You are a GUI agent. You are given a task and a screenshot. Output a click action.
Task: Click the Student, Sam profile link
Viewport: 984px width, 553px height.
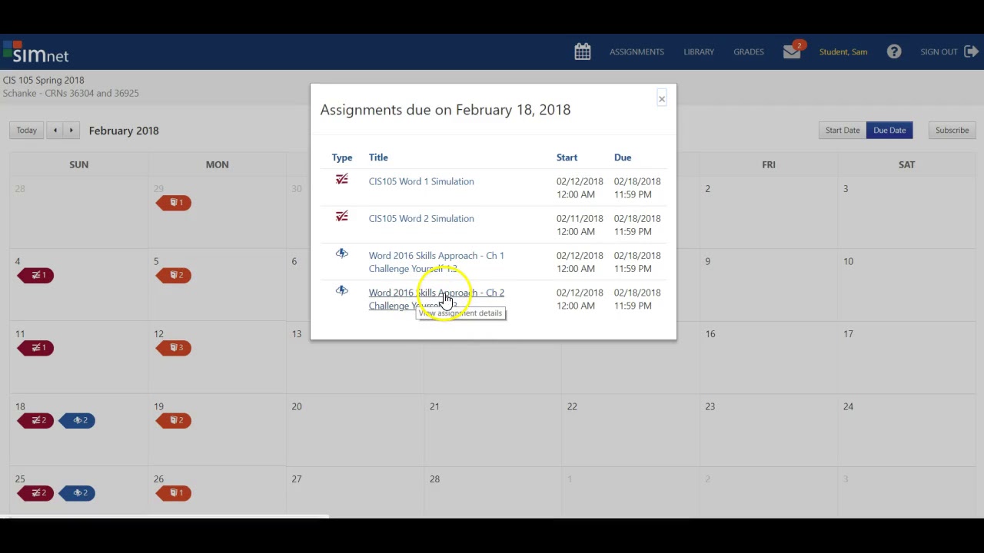[843, 51]
